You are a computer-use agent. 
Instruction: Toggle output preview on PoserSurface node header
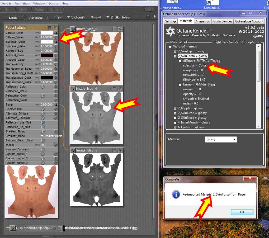point(55,28)
